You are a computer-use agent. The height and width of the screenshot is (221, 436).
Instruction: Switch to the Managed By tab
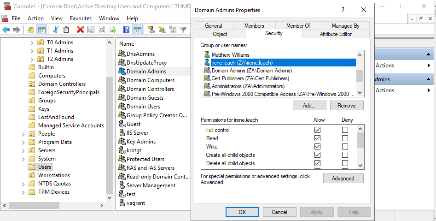tap(345, 26)
